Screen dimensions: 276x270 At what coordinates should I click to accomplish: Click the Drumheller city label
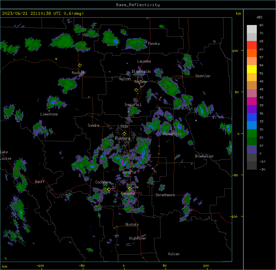pos(204,156)
